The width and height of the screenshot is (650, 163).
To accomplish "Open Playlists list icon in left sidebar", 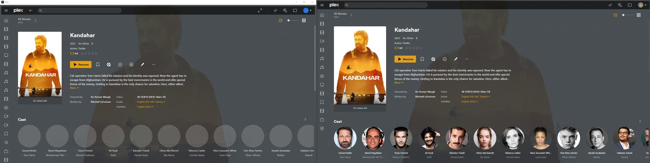I will coord(6,142).
